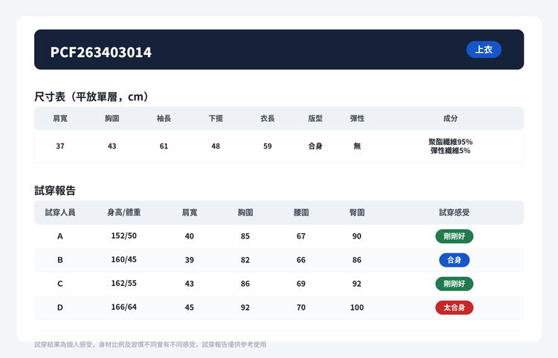Click the 尺寸表 section heading

click(x=91, y=97)
